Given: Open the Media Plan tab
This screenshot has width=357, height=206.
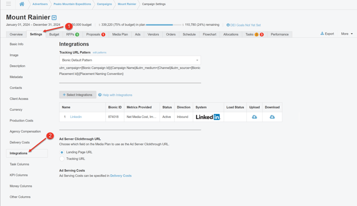Looking at the screenshot, I should [x=120, y=35].
